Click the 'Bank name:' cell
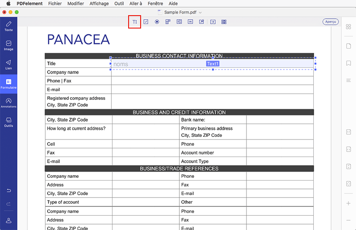Screen dimensions: 356x230 click(x=213, y=119)
